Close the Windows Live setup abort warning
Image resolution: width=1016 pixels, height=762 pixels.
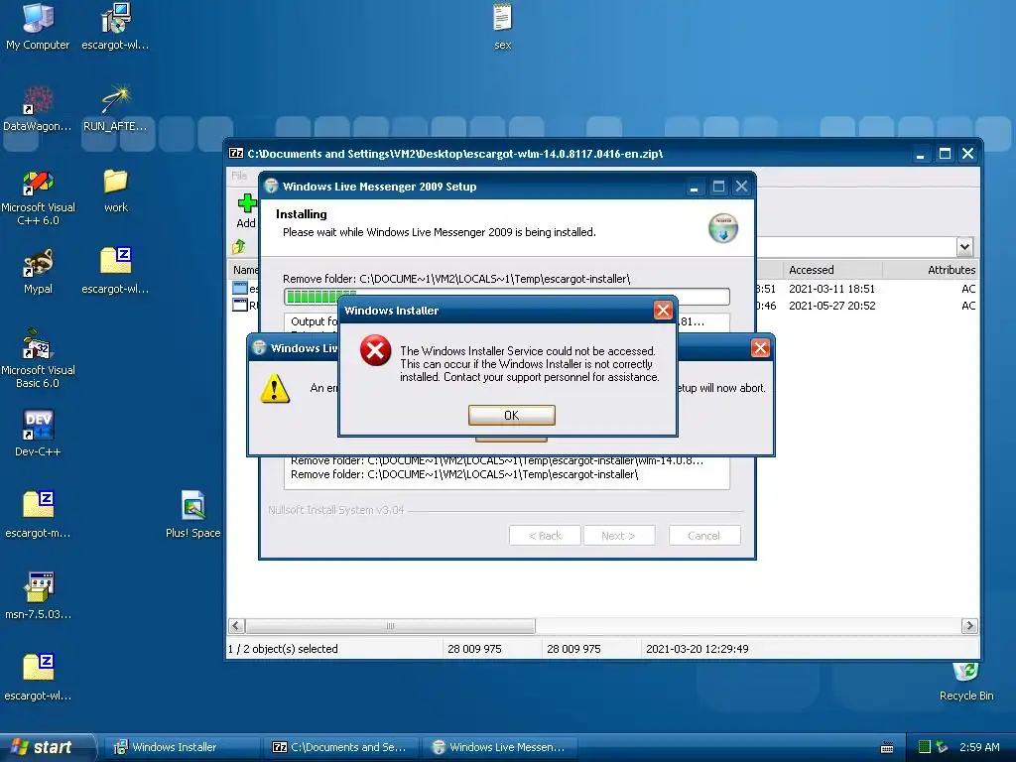tap(760, 348)
